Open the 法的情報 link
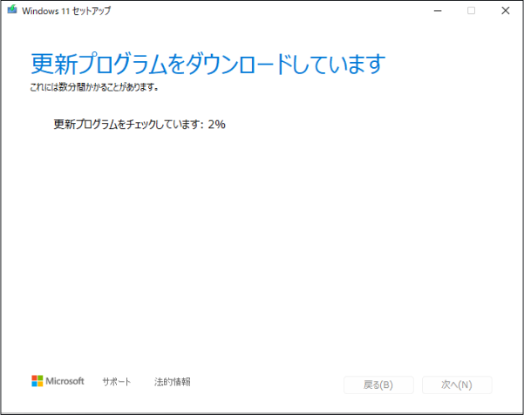Viewport: 524px width, 415px height. pos(173,382)
